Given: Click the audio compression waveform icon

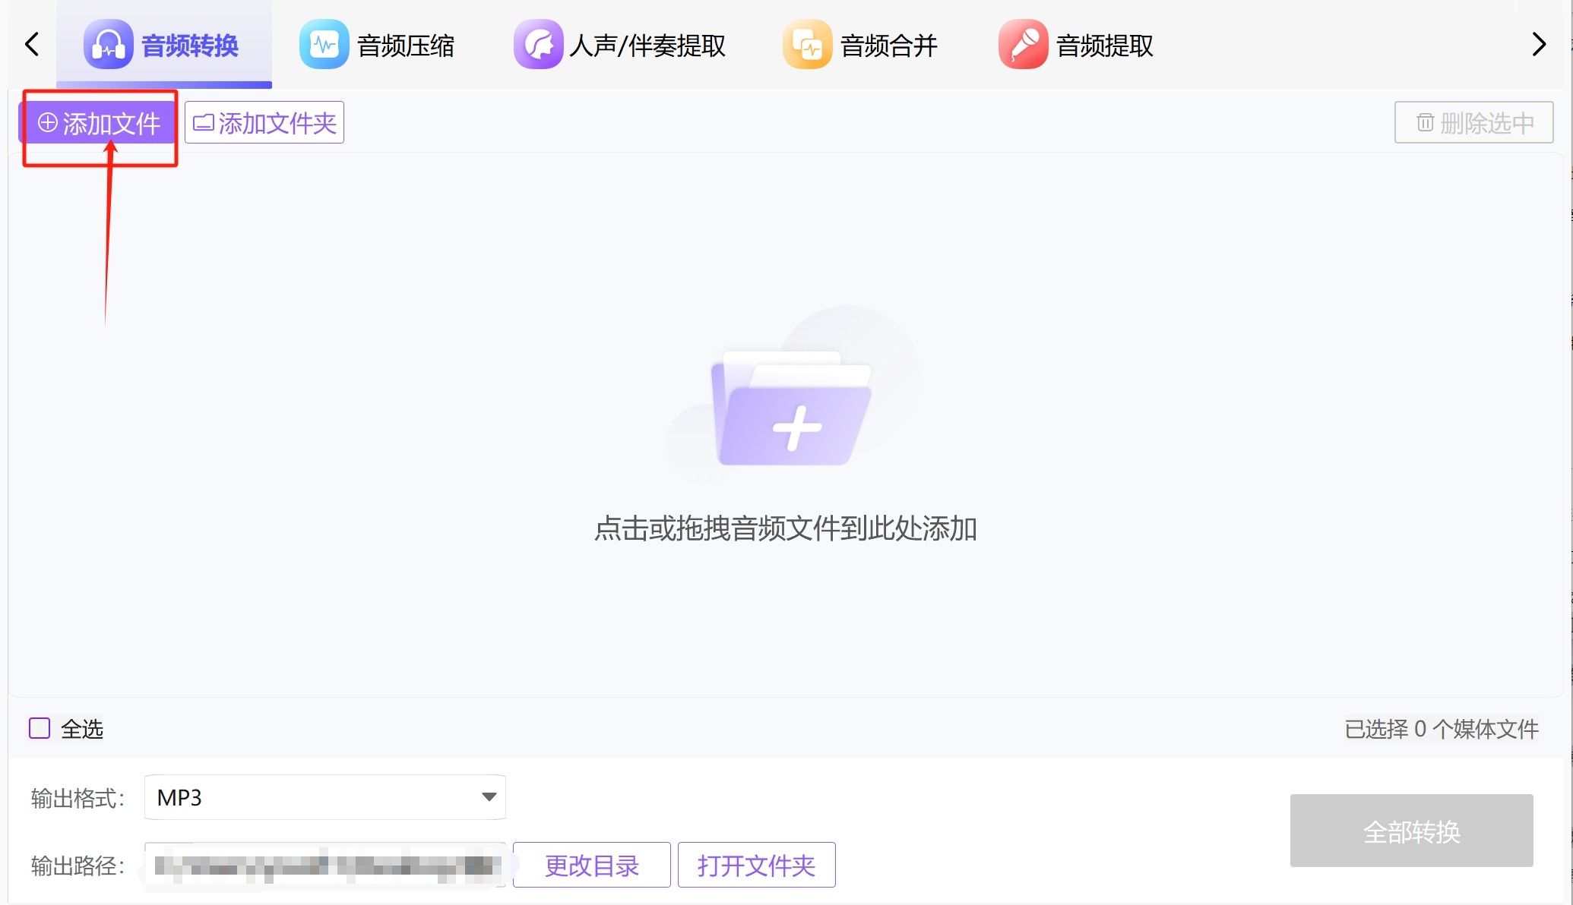Looking at the screenshot, I should pyautogui.click(x=324, y=45).
